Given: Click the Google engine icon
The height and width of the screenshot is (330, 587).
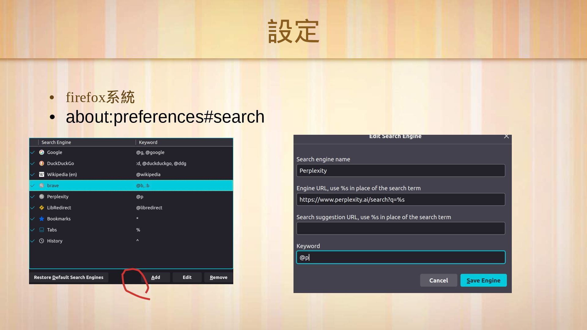Looking at the screenshot, I should pyautogui.click(x=42, y=152).
